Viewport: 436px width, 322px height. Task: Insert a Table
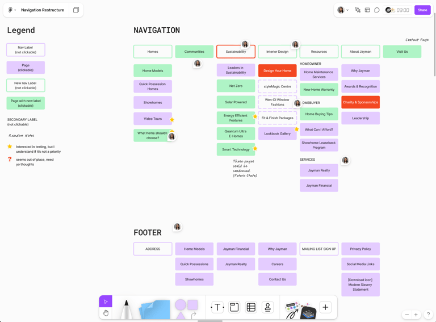251,307
